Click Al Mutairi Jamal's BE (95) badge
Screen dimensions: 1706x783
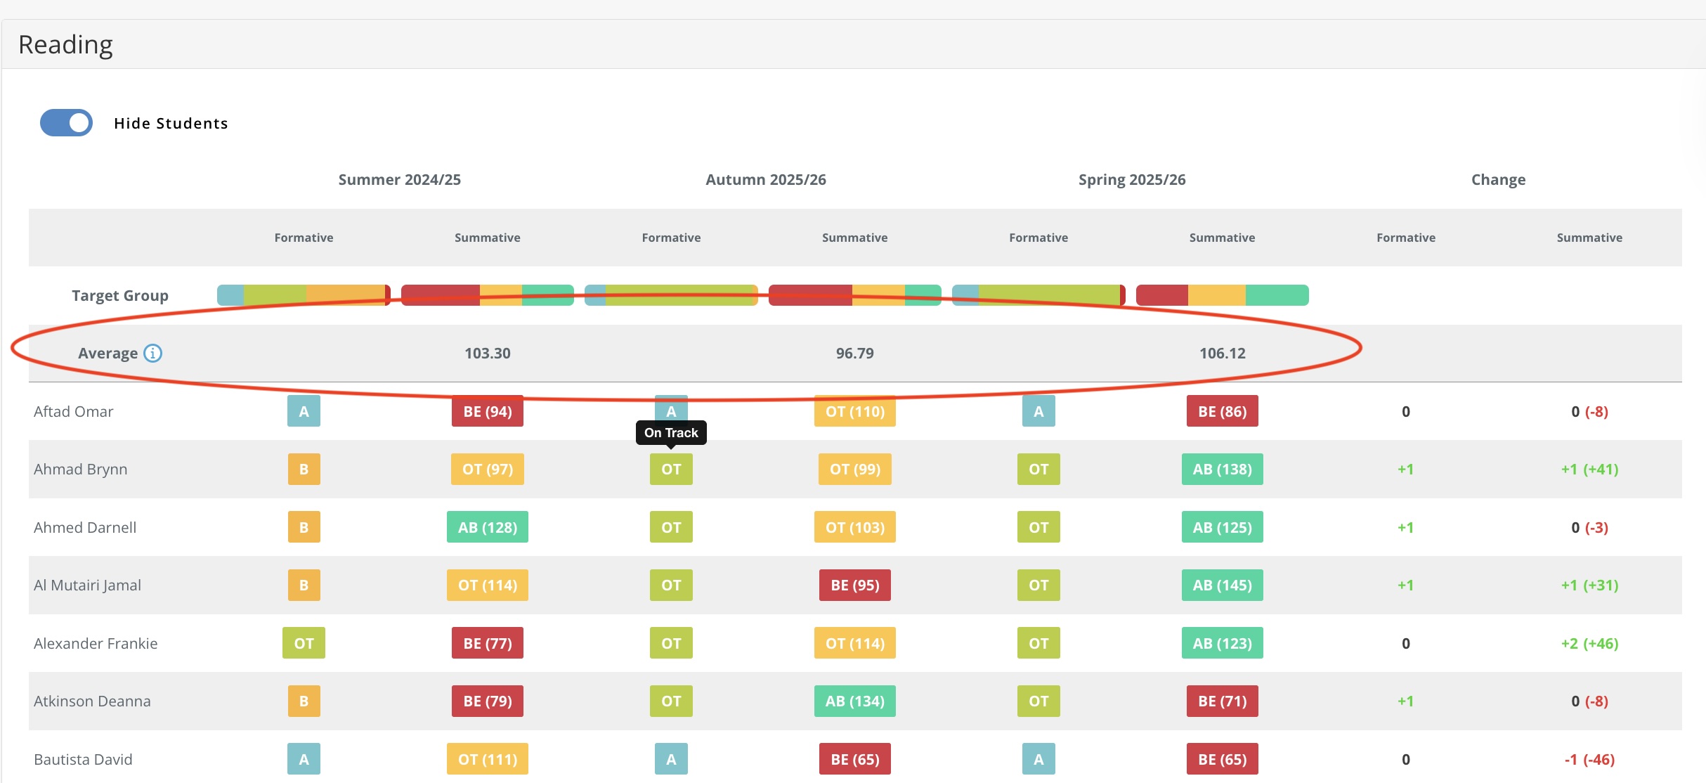pos(854,585)
